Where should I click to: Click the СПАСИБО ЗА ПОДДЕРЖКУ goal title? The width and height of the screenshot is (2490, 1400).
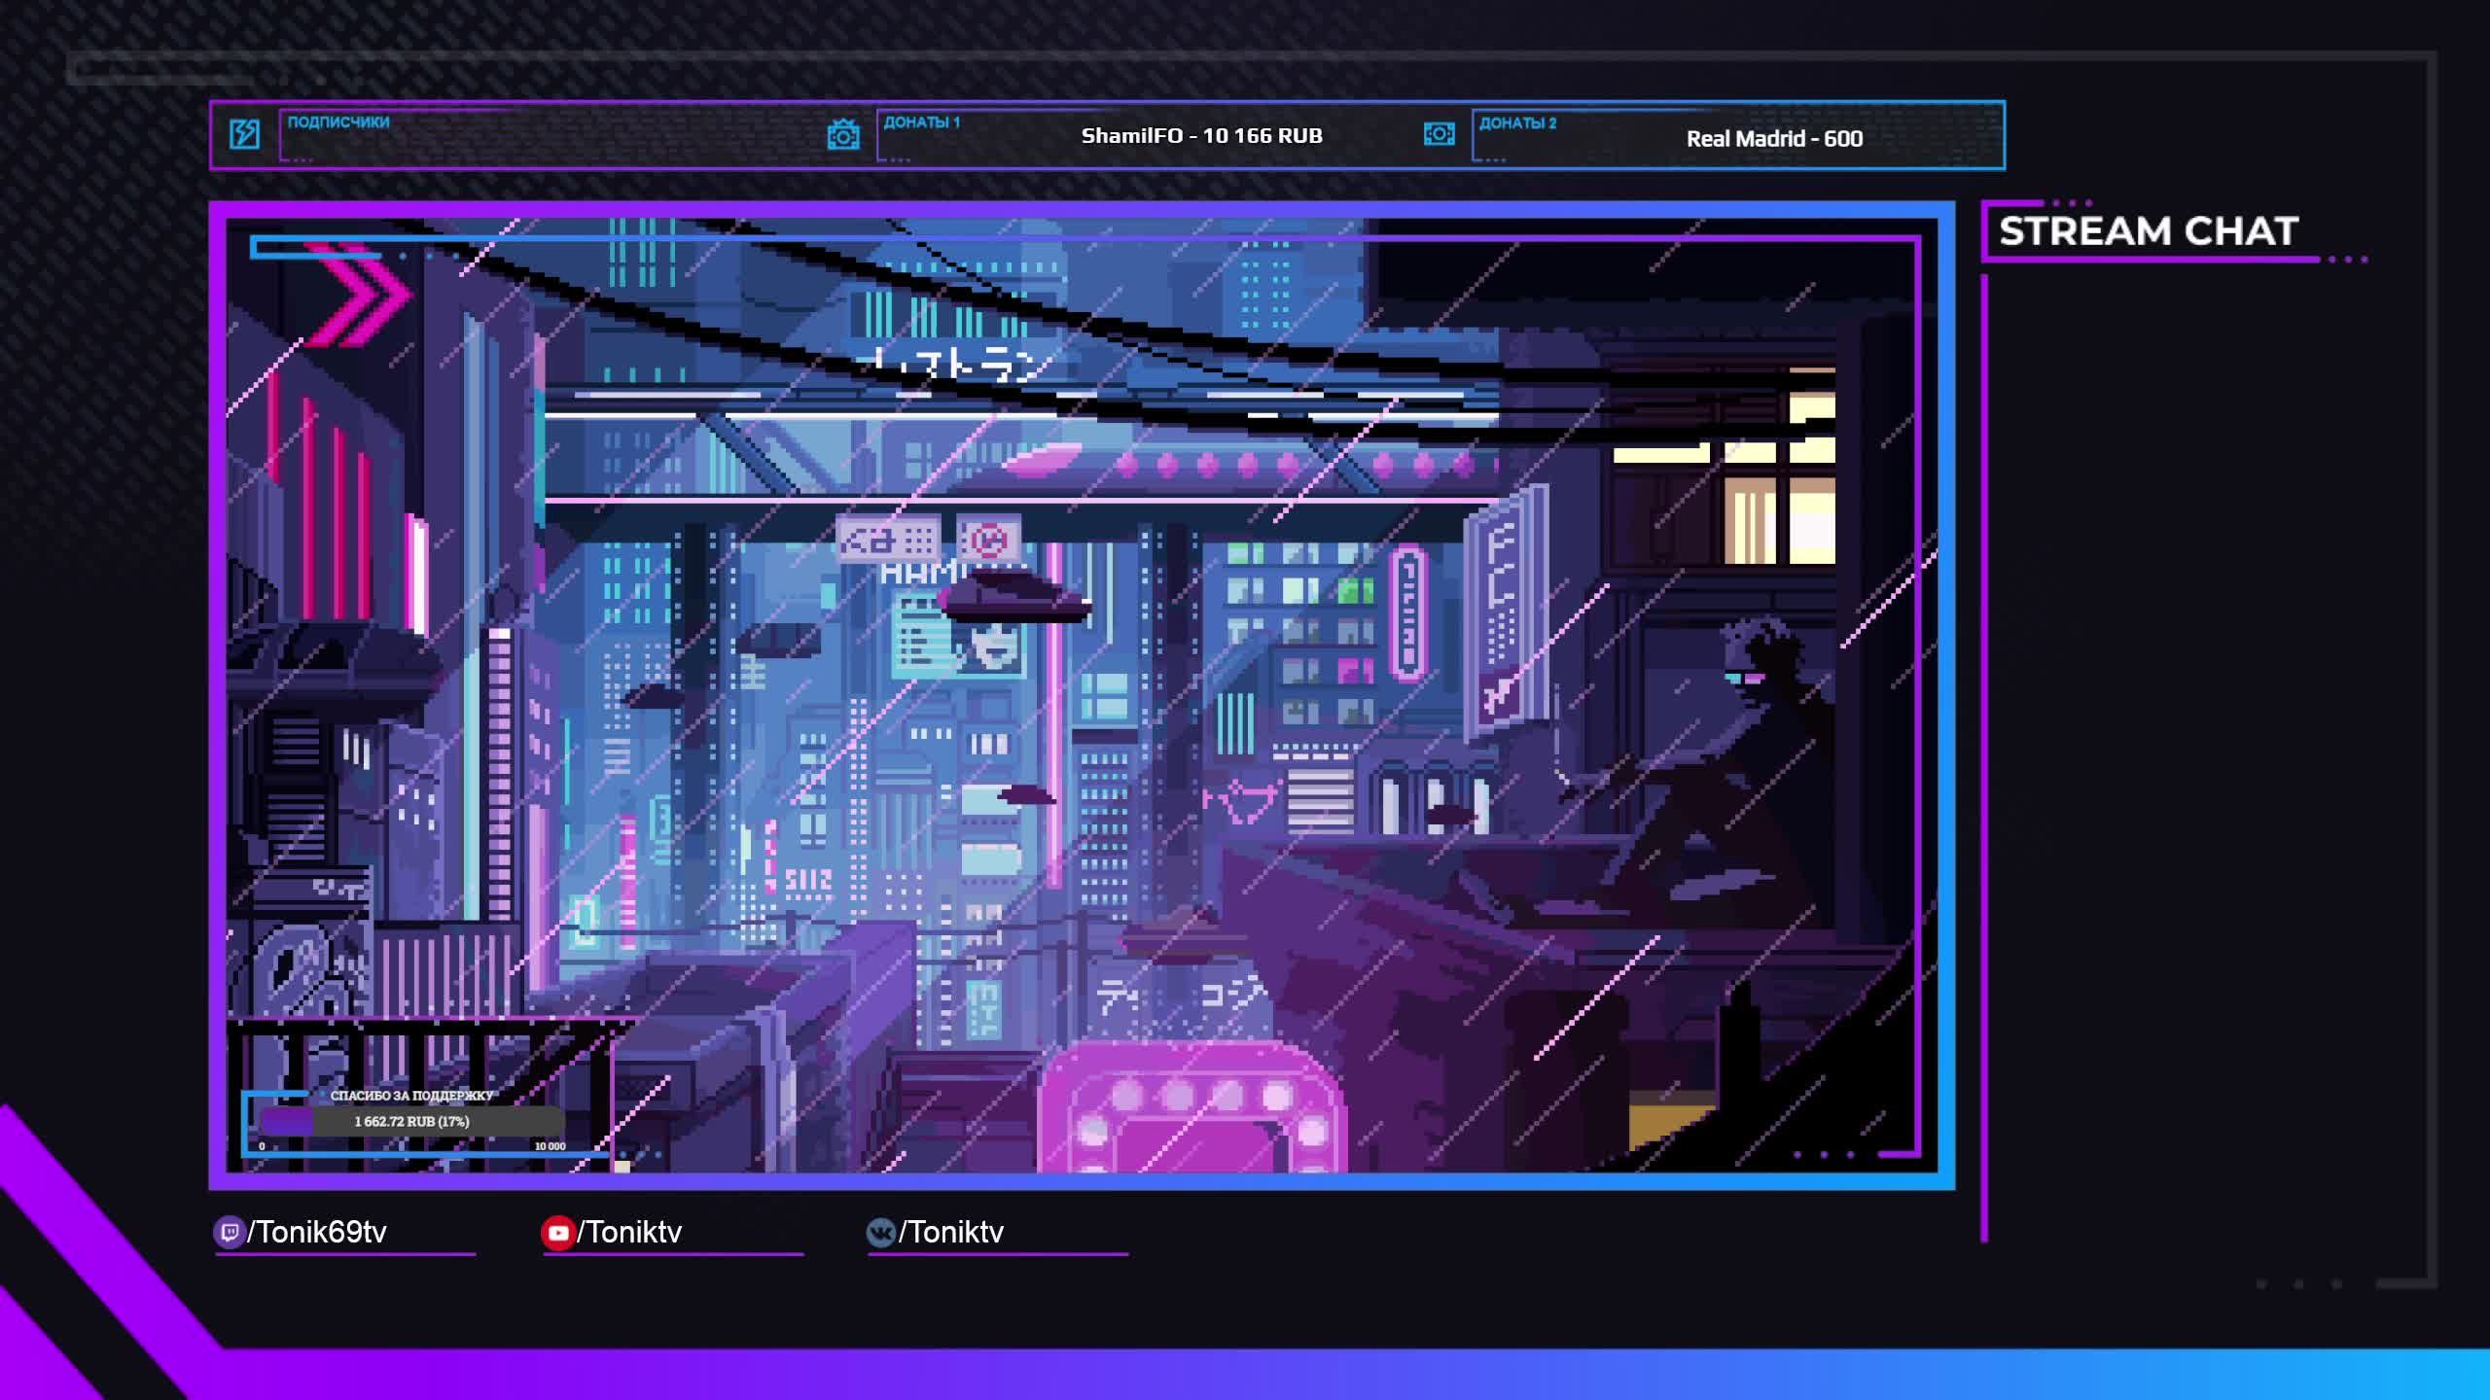point(411,1096)
